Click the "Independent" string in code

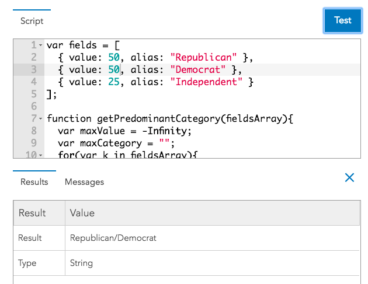point(207,82)
